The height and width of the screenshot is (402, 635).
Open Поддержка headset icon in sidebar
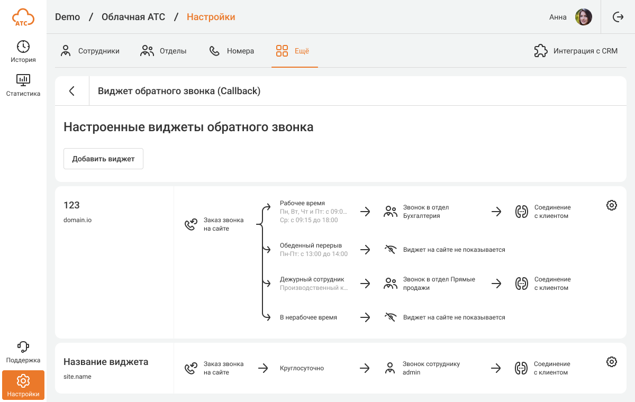(x=23, y=347)
